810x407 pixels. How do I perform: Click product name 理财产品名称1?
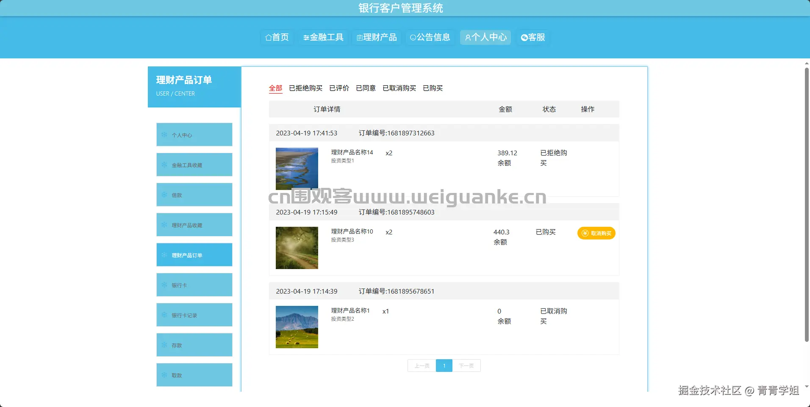(x=350, y=311)
